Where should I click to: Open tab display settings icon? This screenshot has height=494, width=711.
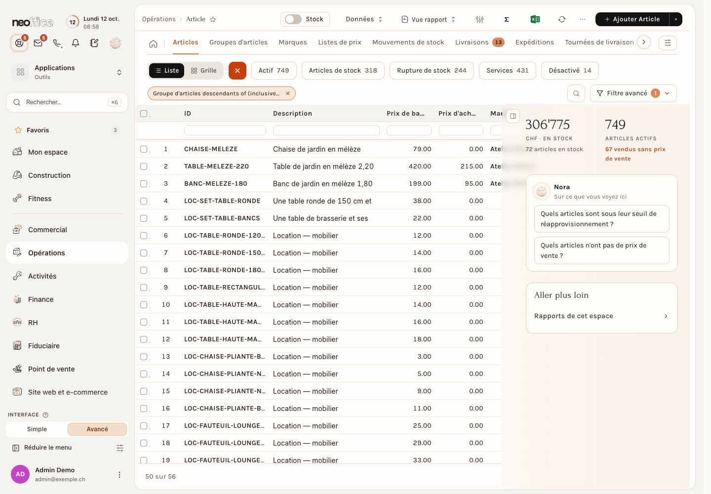(x=668, y=42)
